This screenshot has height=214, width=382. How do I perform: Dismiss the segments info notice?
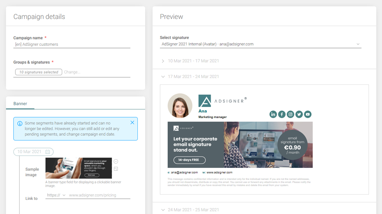point(132,122)
